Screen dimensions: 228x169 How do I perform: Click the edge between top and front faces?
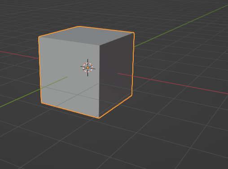click(x=69, y=41)
